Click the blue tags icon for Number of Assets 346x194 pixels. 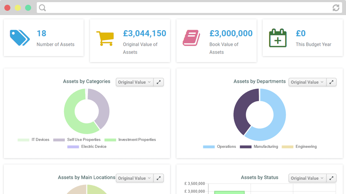click(20, 38)
